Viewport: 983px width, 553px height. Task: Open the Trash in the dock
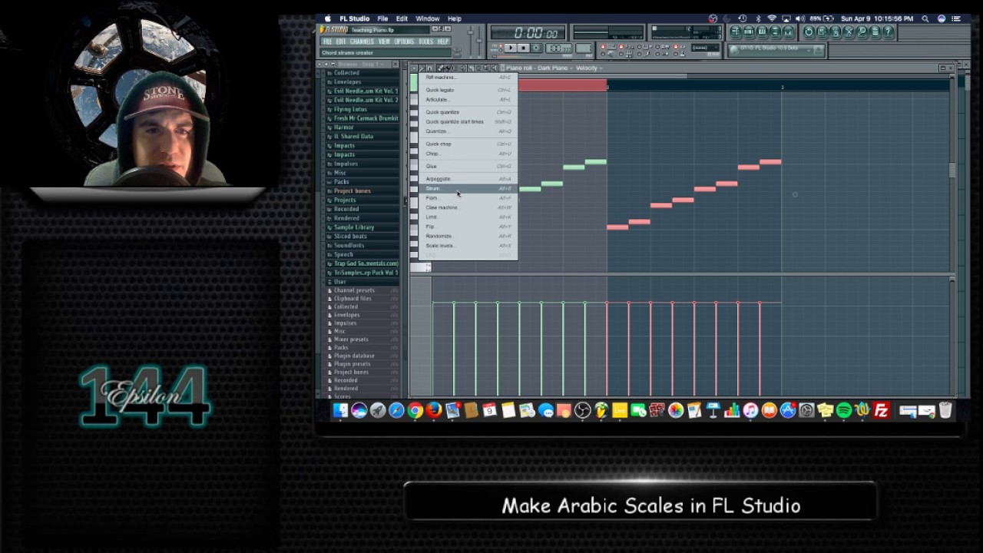(945, 411)
